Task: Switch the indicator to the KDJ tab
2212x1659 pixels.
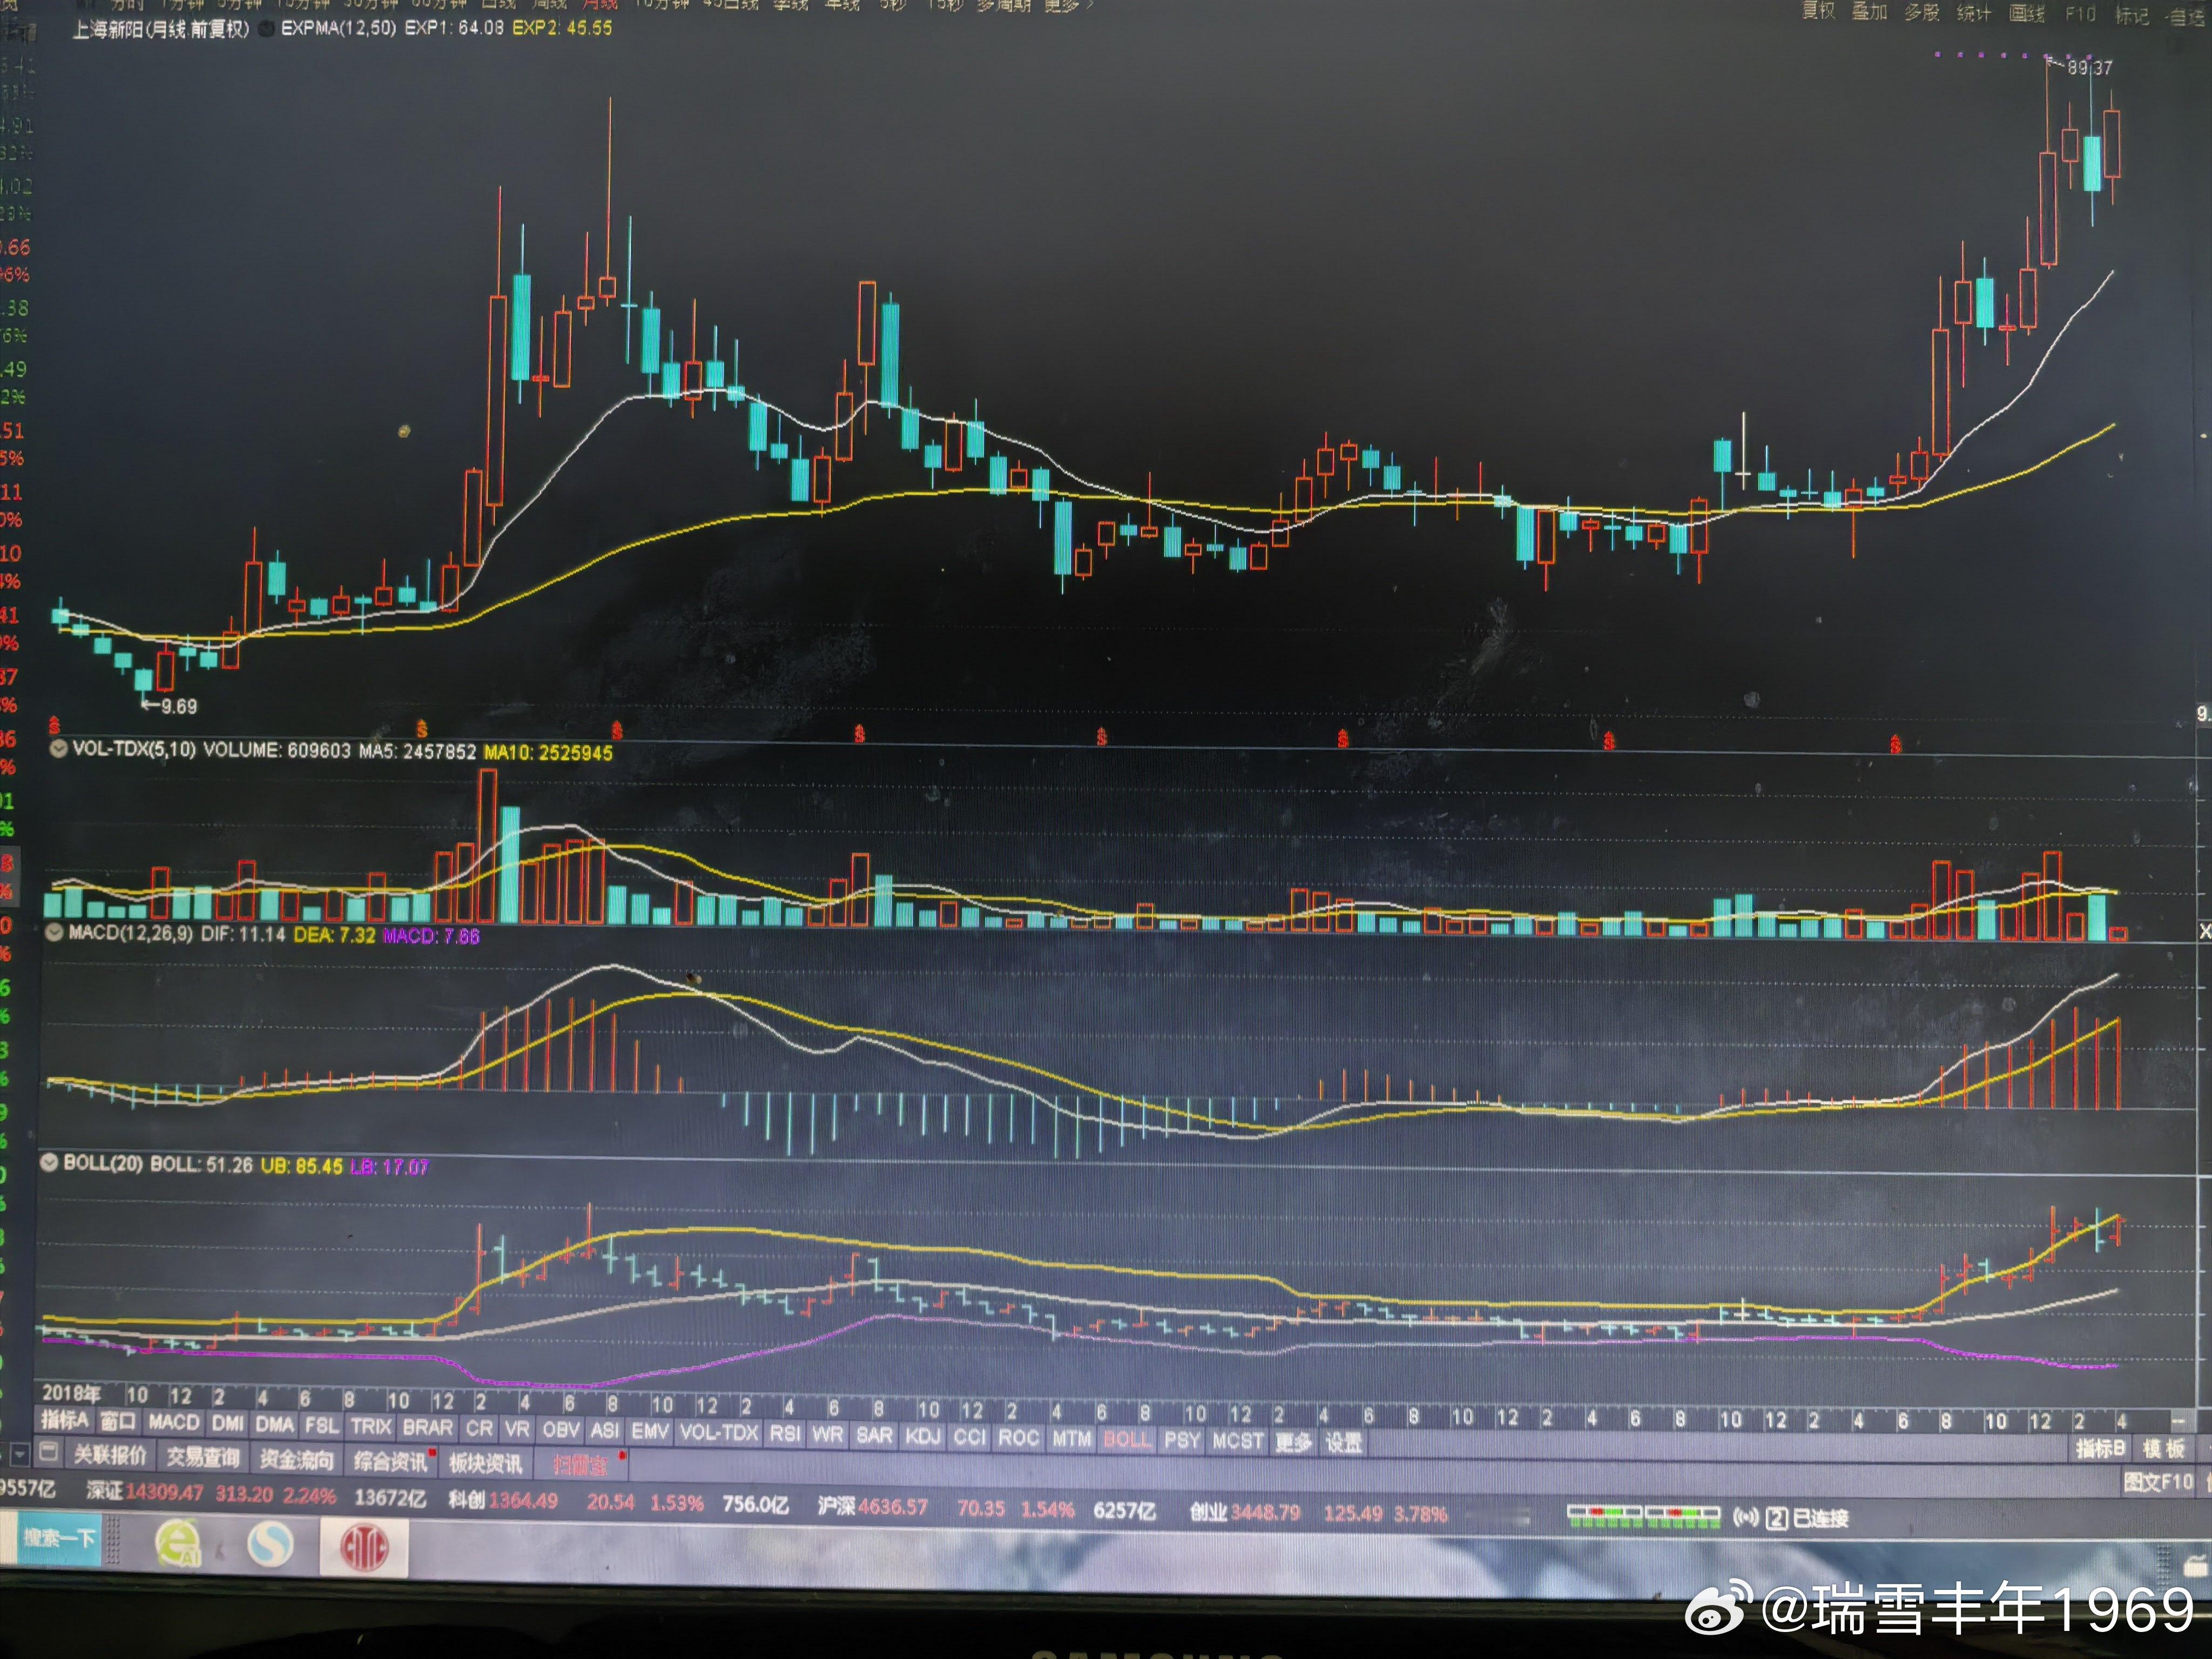Action: pos(923,1436)
